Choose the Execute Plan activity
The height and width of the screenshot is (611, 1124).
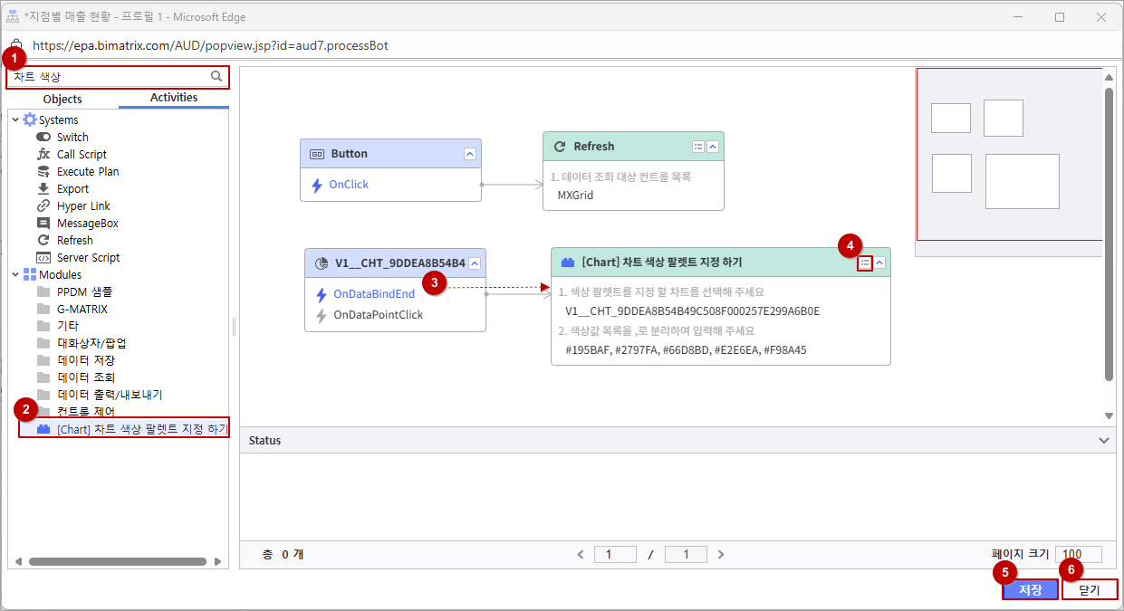87,171
